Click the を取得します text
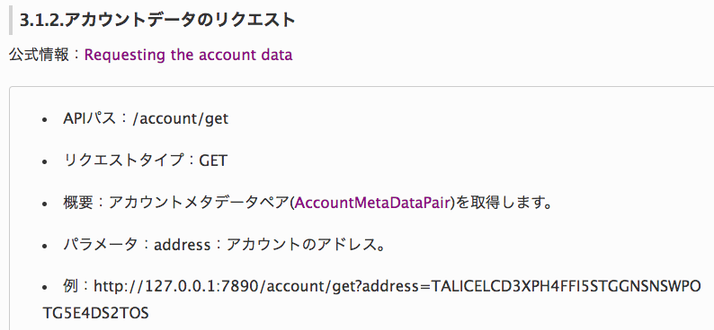The width and height of the screenshot is (714, 330). 499,203
